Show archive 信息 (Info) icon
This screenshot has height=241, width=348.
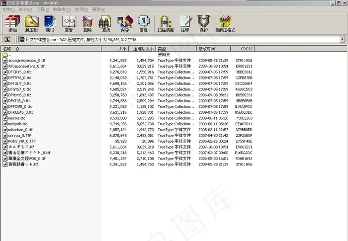pos(143,23)
